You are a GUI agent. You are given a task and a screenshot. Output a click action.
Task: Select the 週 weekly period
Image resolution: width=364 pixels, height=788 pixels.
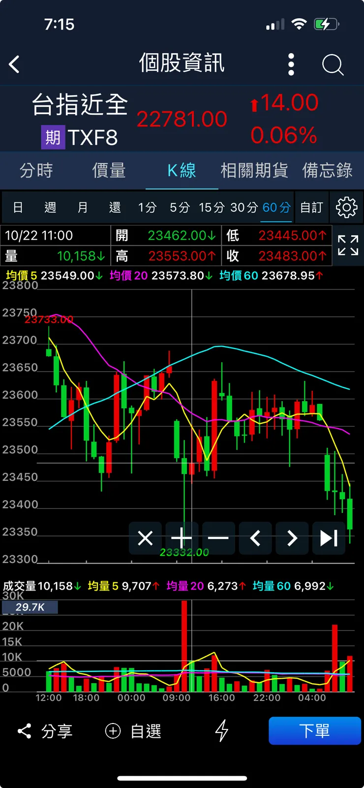point(50,207)
